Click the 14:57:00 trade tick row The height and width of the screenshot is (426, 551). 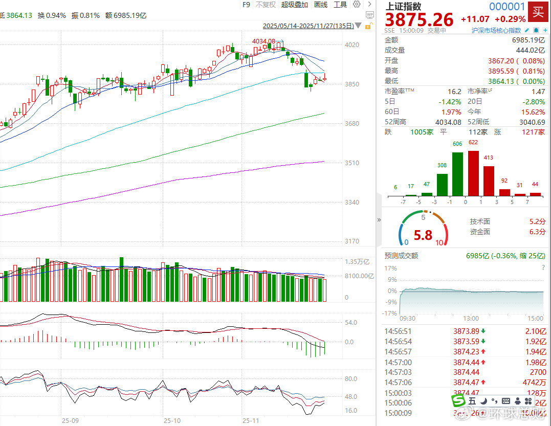click(x=465, y=362)
